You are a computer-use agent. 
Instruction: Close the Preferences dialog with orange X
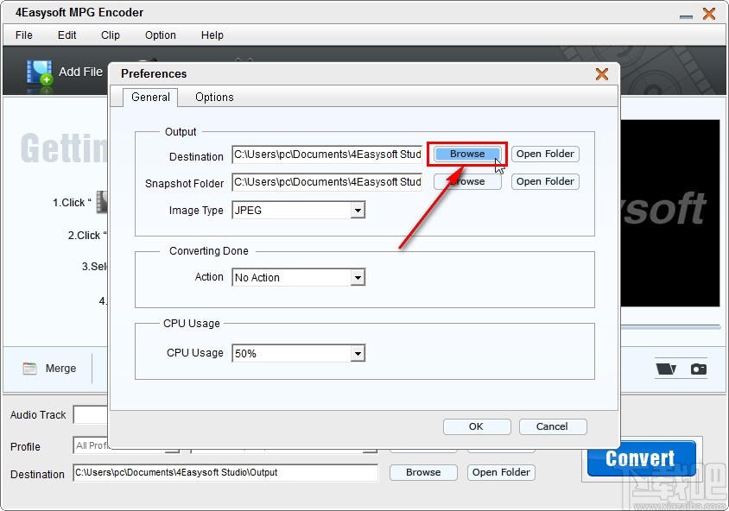(602, 74)
